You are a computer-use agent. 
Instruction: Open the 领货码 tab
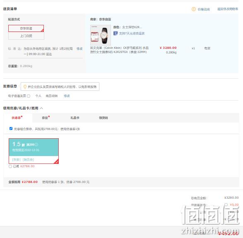coord(103,118)
